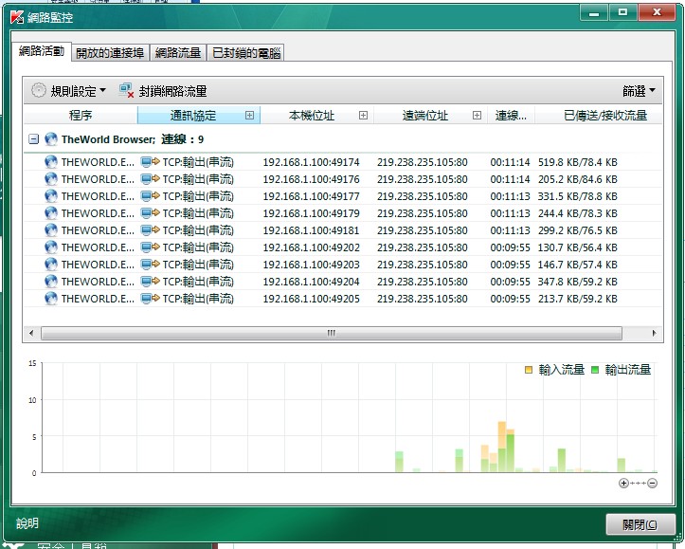The height and width of the screenshot is (549, 685).
Task: Click outbound TCP arrow icon in the 192.168.1.100:49174 row
Action: tap(151, 162)
